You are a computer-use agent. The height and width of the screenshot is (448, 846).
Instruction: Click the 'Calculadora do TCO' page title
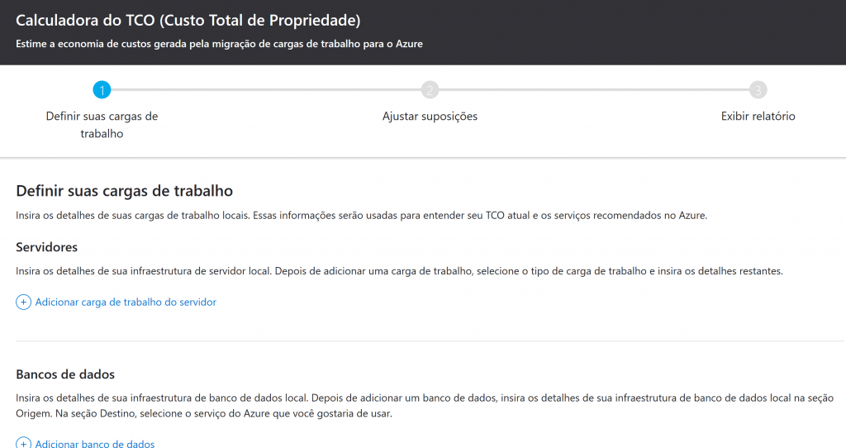188,20
